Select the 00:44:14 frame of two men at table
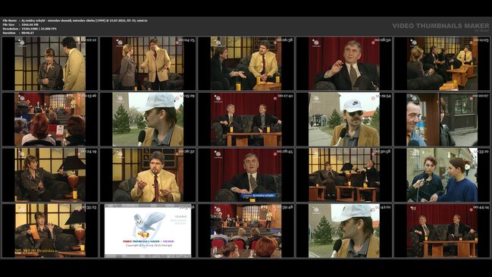 (442, 231)
